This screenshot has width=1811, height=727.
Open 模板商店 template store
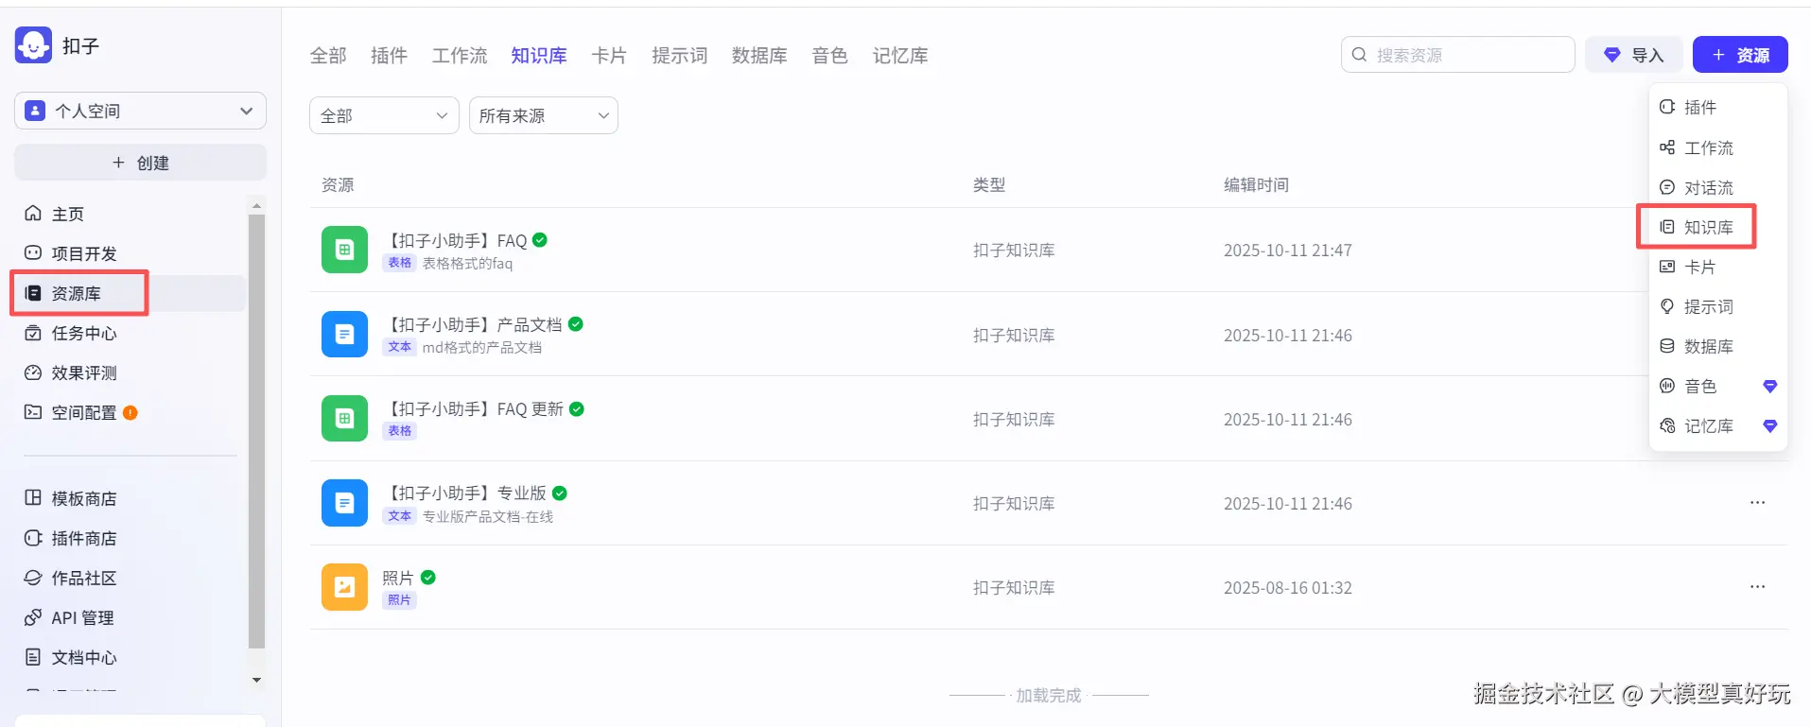click(x=83, y=498)
